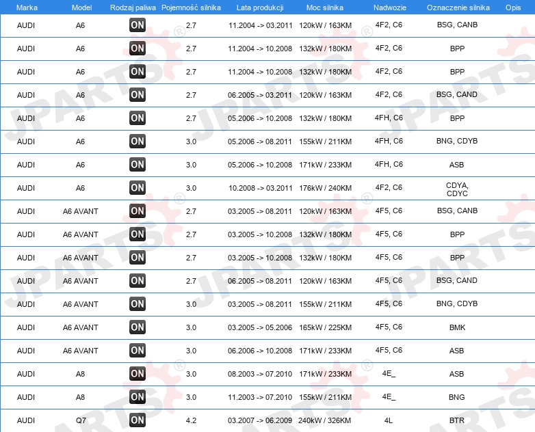Screen dimensions: 535x432
Task: Click BSG, CAND cell in the A6 AVANT row
Action: [457, 280]
